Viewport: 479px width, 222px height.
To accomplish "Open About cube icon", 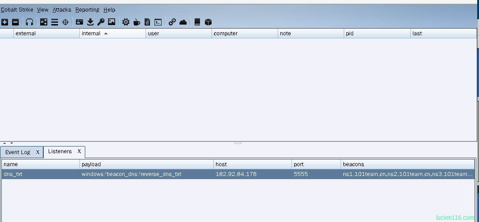I will point(208,22).
